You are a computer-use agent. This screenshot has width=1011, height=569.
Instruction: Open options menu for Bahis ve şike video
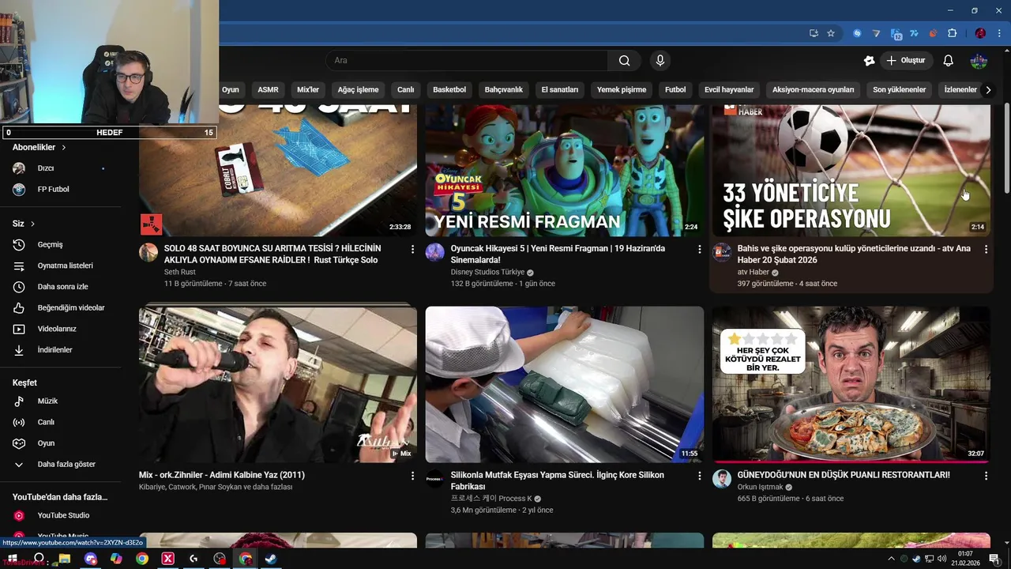tap(986, 250)
